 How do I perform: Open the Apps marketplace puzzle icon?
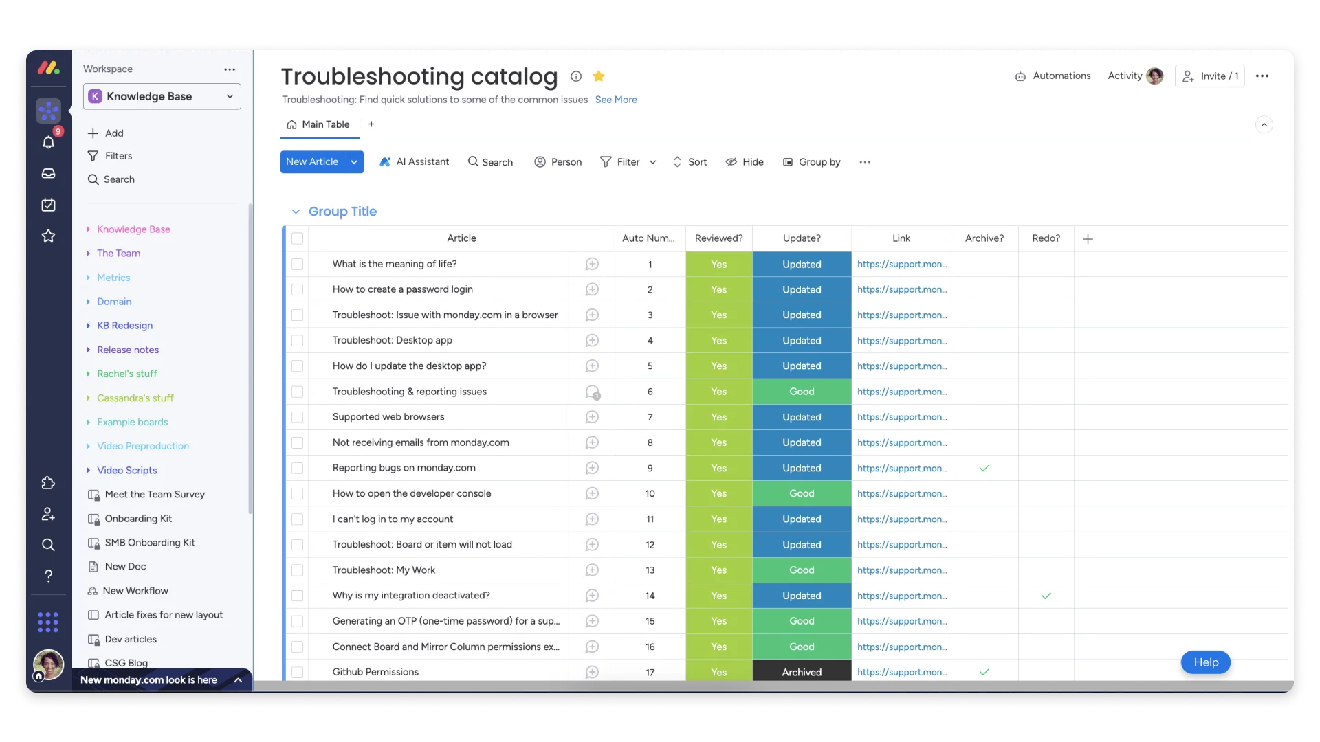click(48, 483)
